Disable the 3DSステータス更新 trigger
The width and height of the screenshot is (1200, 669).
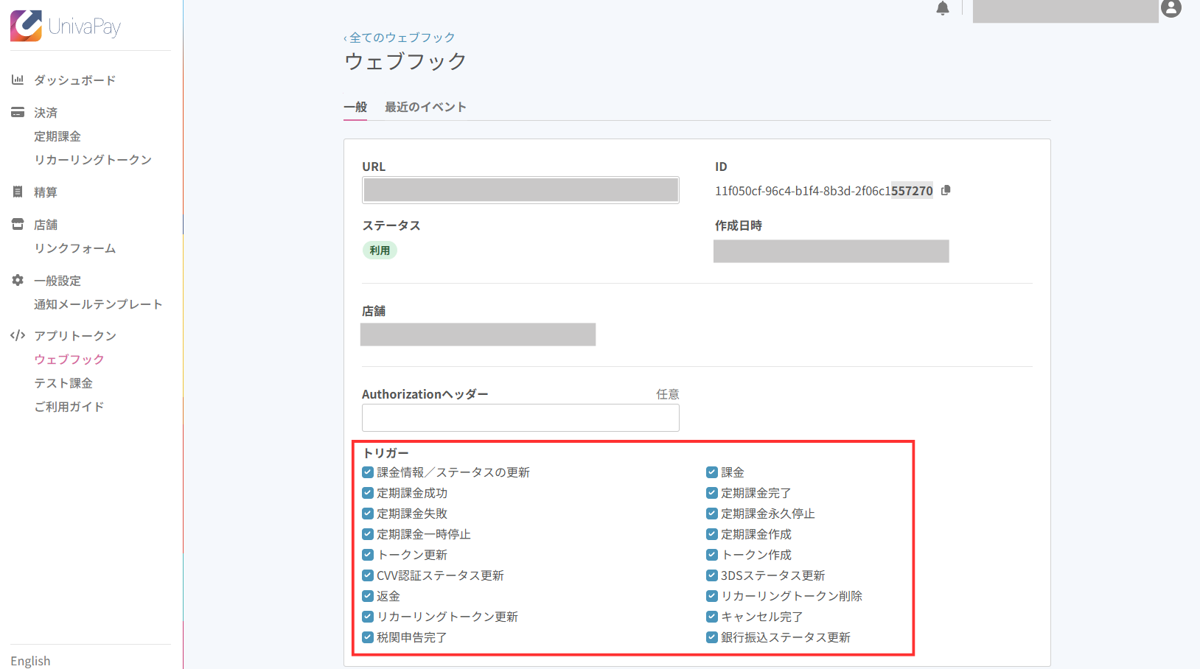coord(712,575)
